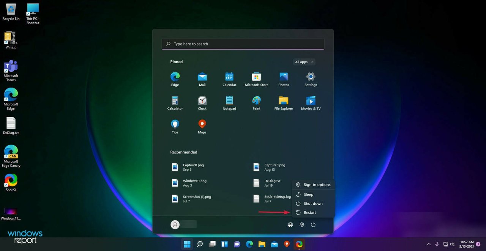Screen dimensions: 486x251
Task: Launch Movies & TV app
Action: [311, 103]
